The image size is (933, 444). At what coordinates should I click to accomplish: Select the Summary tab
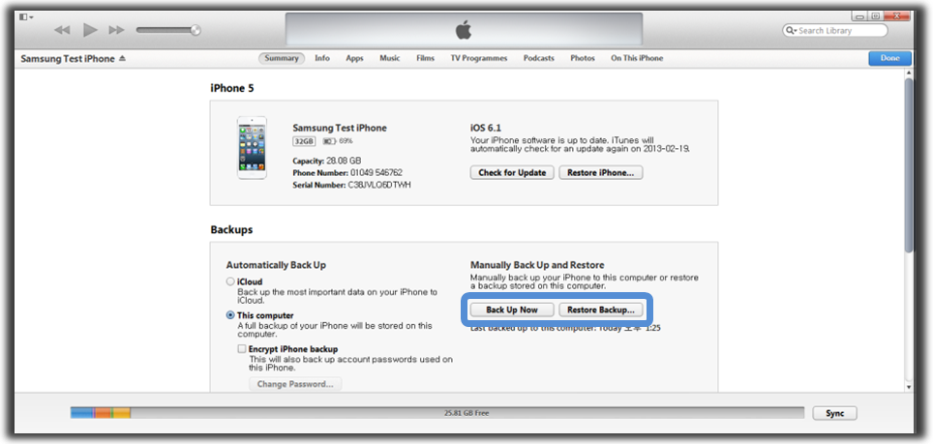coord(282,58)
